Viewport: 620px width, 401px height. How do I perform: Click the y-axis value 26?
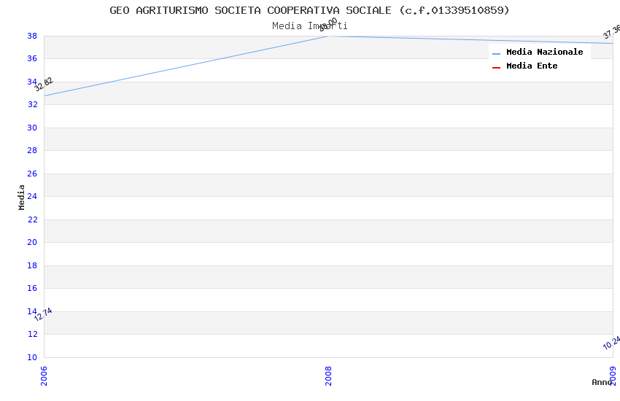(x=32, y=174)
